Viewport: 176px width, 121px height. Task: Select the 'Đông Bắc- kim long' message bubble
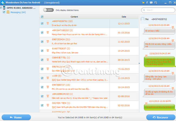coord(159,78)
